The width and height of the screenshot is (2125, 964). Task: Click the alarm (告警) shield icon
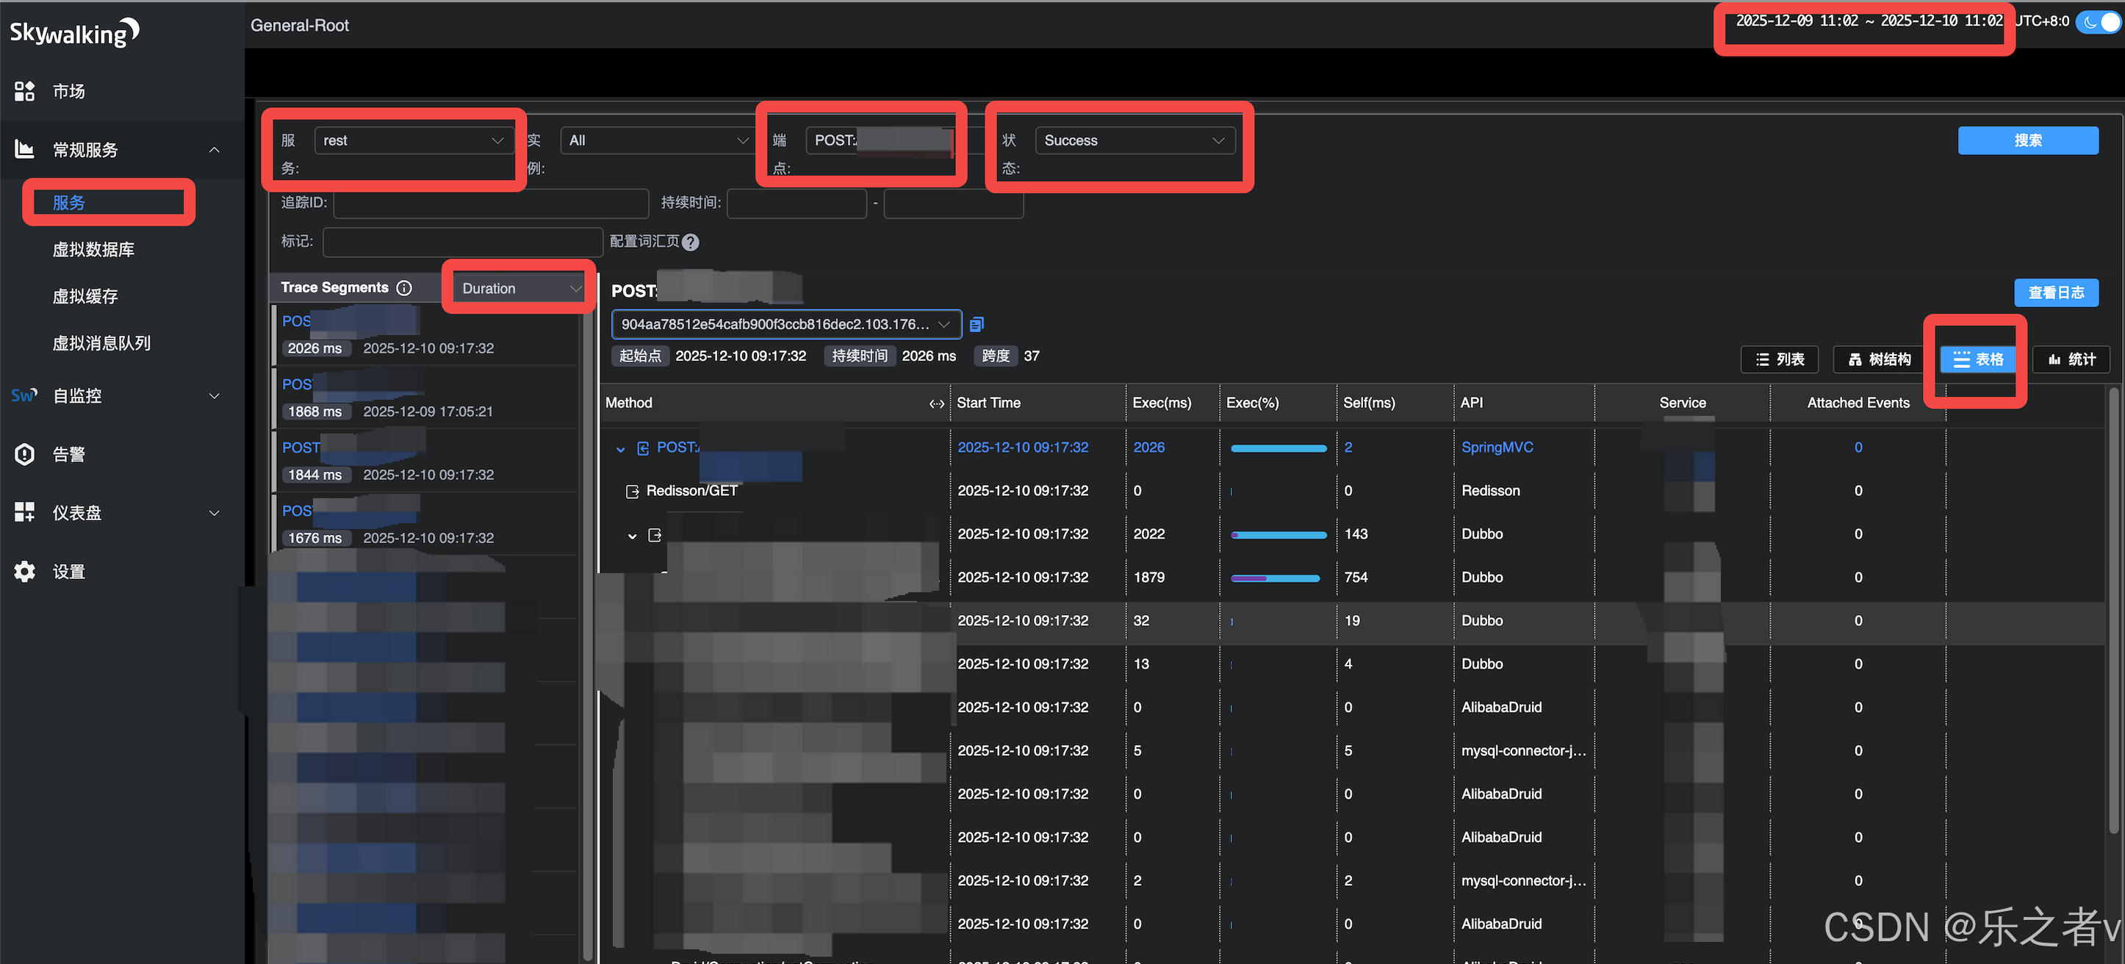coord(24,454)
